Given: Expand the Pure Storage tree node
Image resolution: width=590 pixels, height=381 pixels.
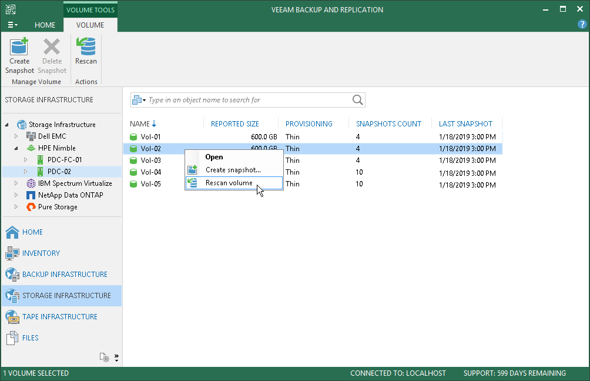Looking at the screenshot, I should [x=16, y=207].
